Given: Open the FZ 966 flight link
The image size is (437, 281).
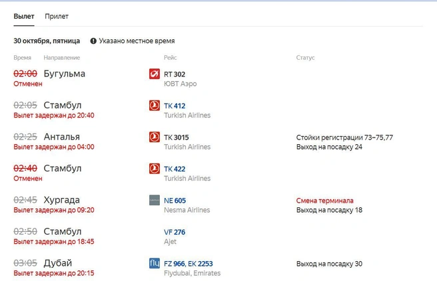Looking at the screenshot, I should [x=175, y=264].
